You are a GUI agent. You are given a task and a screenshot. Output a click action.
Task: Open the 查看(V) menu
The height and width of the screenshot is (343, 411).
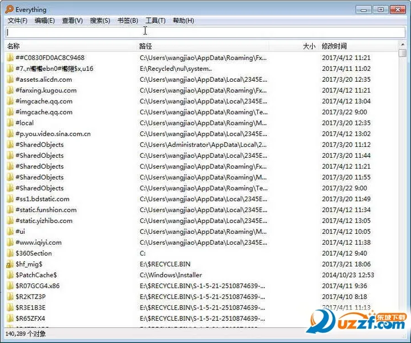[73, 21]
